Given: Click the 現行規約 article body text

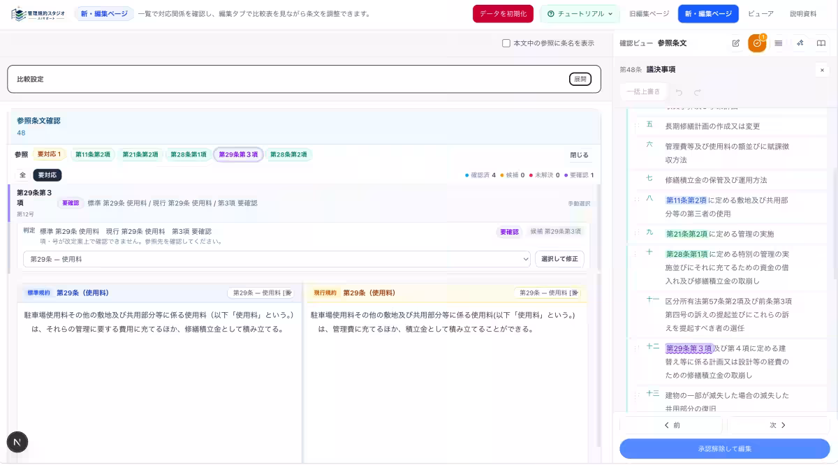Looking at the screenshot, I should point(443,323).
